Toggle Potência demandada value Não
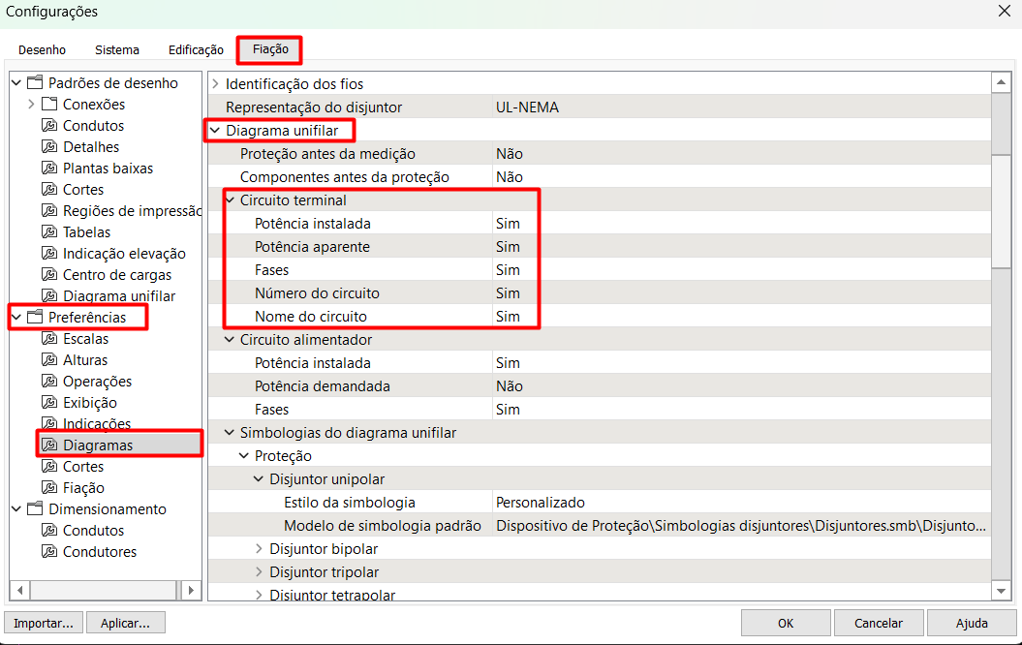 [x=509, y=386]
